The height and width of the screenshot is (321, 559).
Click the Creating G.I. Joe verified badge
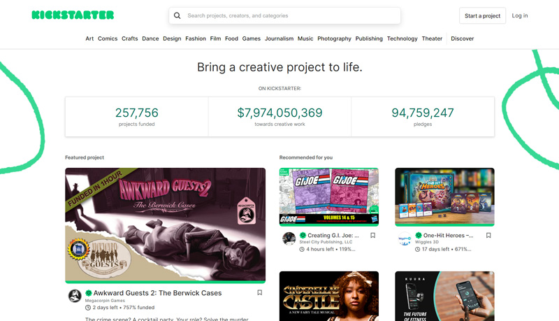pos(303,236)
